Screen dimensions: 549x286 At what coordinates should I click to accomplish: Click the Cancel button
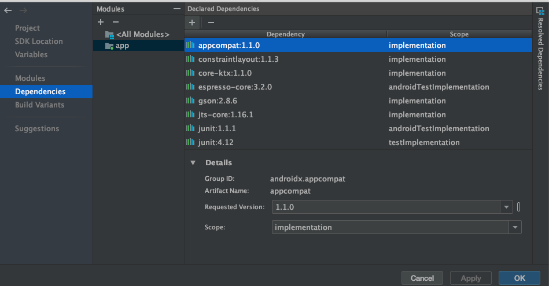(x=422, y=278)
